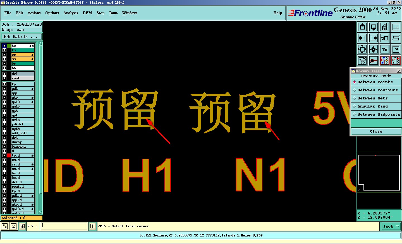
Task: Toggle display checkbox for layer ss
Action: click(4, 59)
